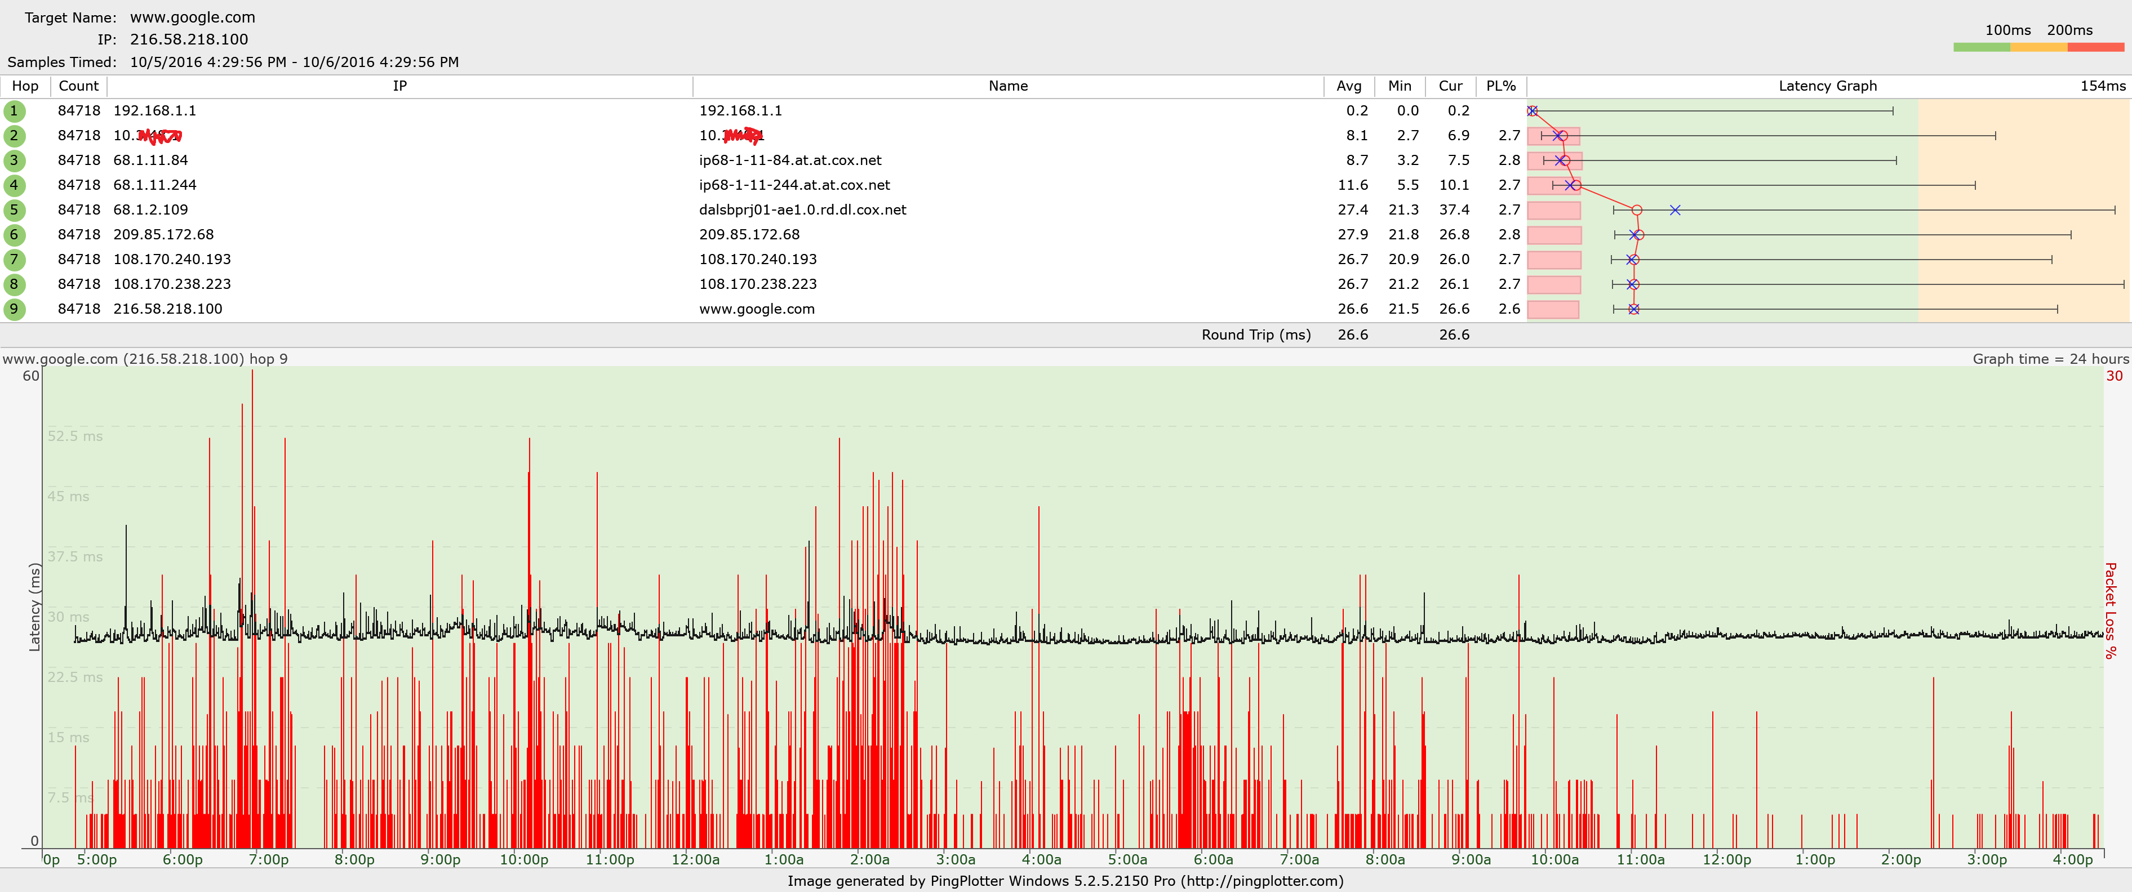Click the Graph time = 24 hours label
Viewport: 2132px width, 892px height.
click(x=2051, y=359)
